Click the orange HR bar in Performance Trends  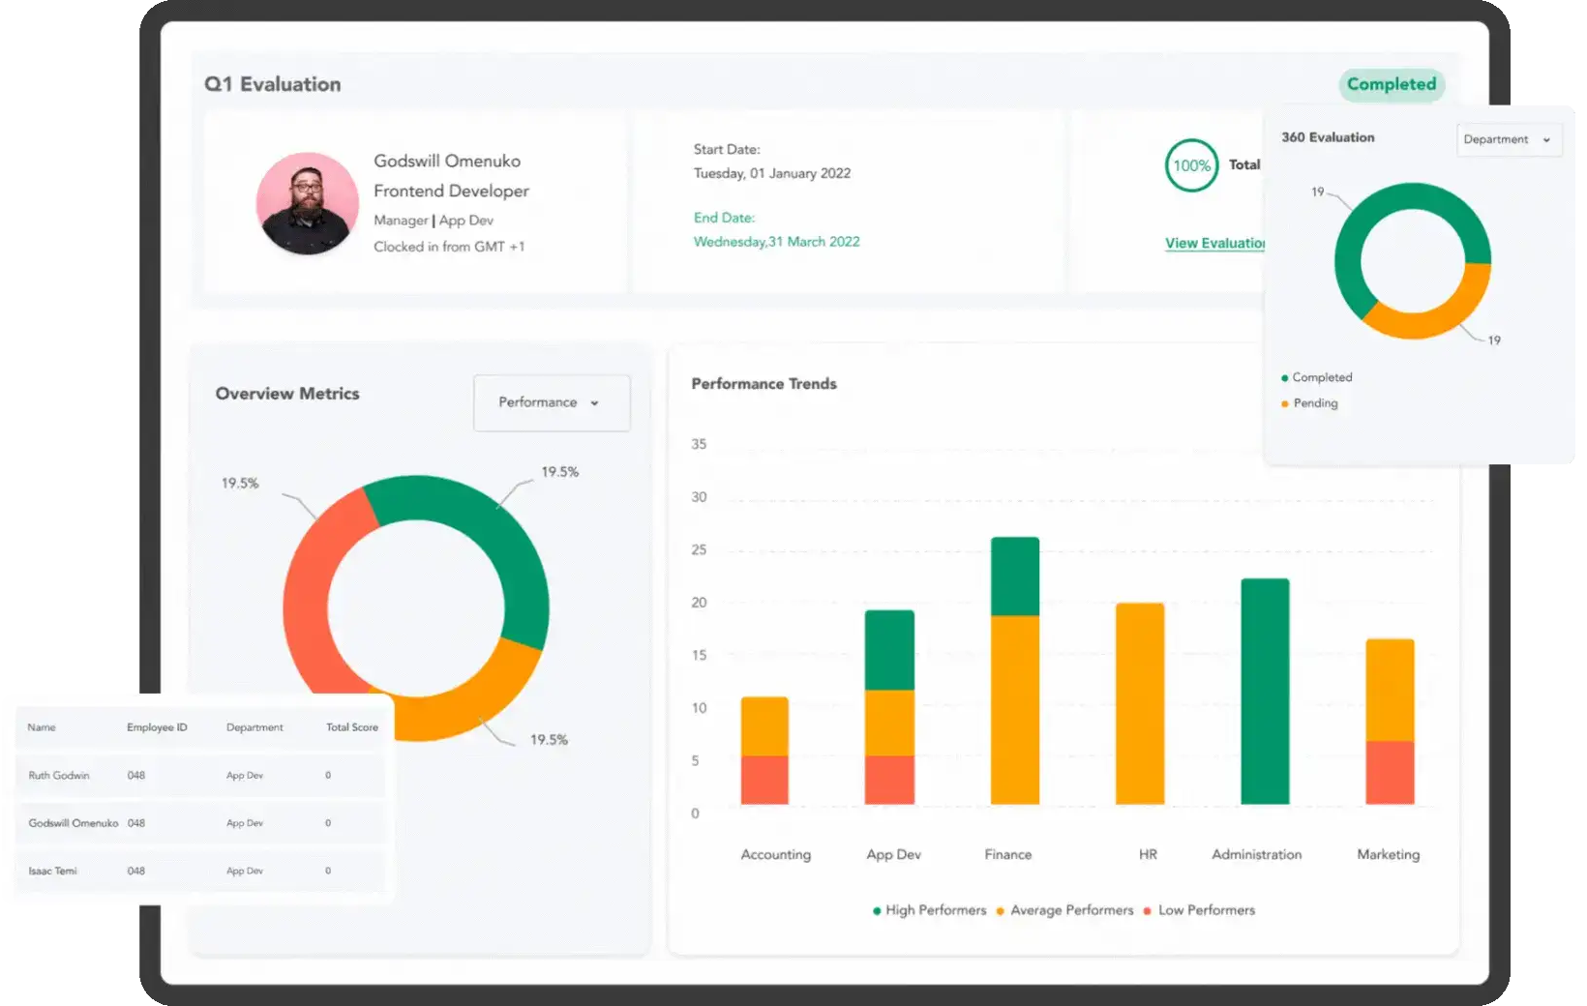click(1140, 703)
